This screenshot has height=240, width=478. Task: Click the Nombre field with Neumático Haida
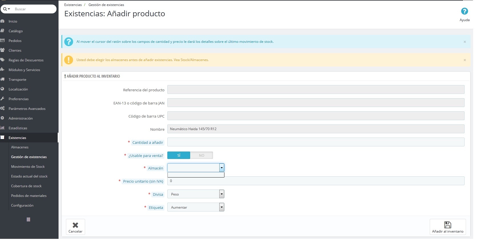pos(316,129)
